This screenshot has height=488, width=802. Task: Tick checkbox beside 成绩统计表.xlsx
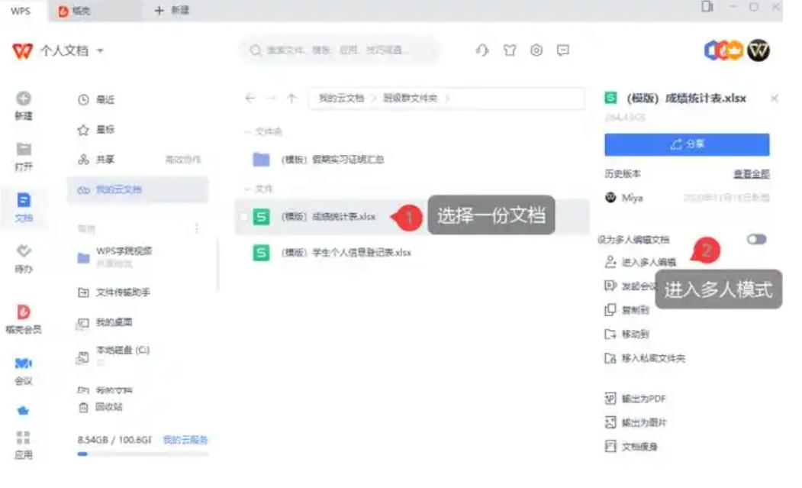244,217
